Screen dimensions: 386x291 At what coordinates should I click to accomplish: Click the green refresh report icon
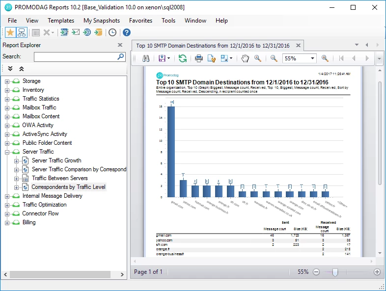point(182,58)
